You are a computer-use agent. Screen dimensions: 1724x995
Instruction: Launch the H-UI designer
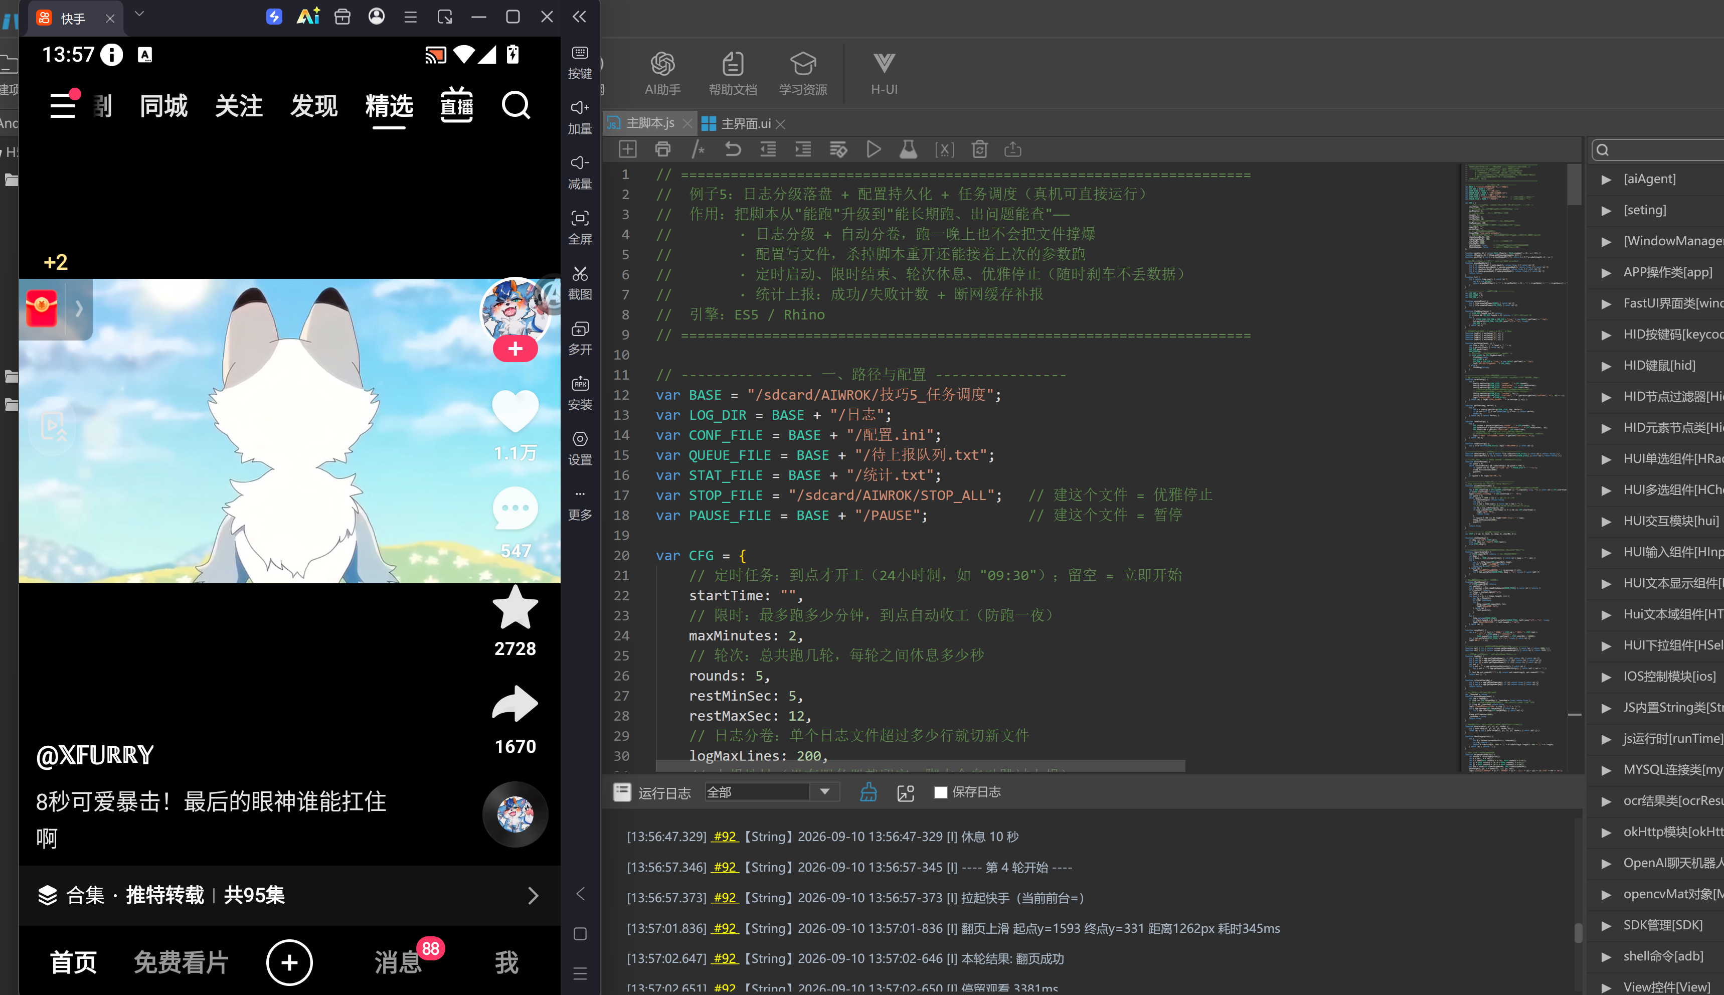pyautogui.click(x=884, y=74)
